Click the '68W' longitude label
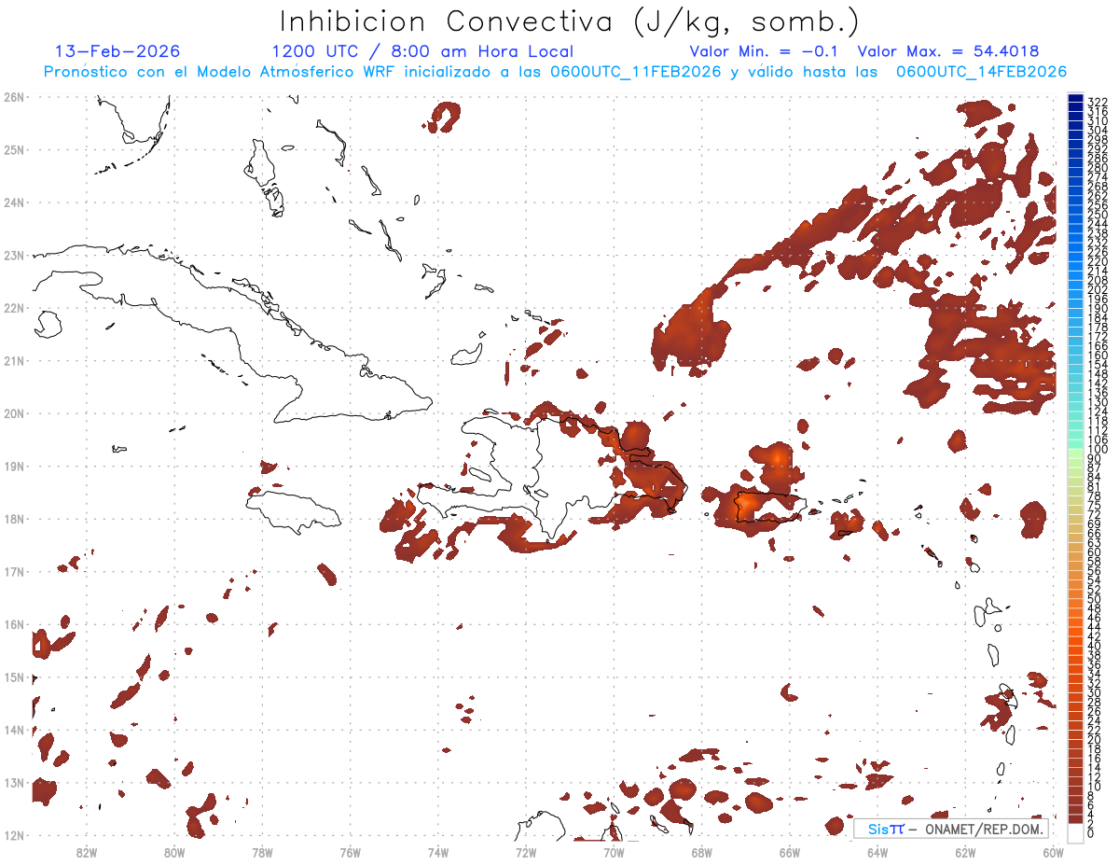 [702, 852]
